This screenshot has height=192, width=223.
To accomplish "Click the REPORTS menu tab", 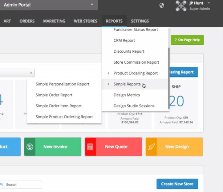I will [114, 21].
